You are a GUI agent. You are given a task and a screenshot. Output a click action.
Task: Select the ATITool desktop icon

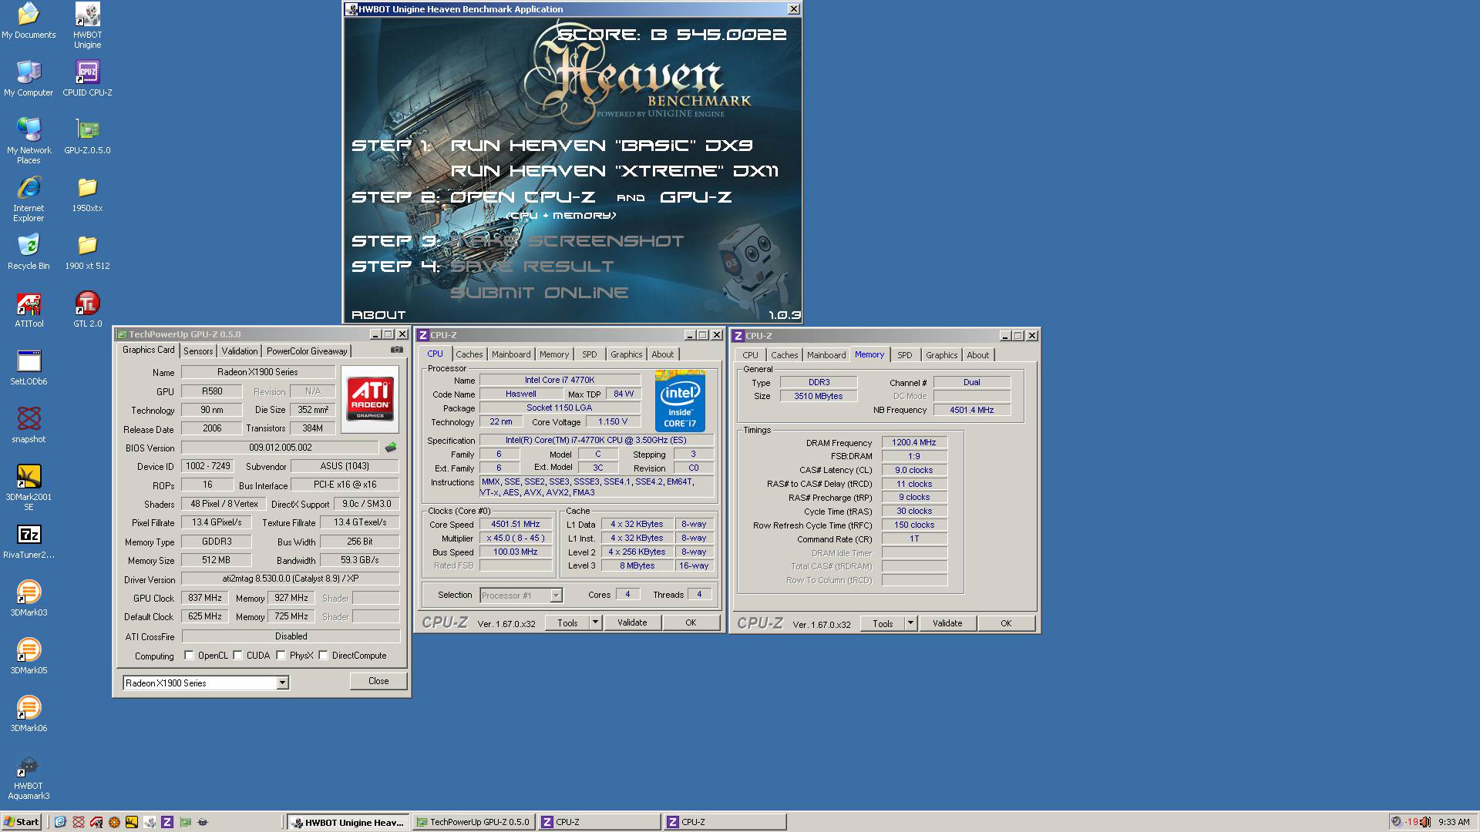click(29, 310)
